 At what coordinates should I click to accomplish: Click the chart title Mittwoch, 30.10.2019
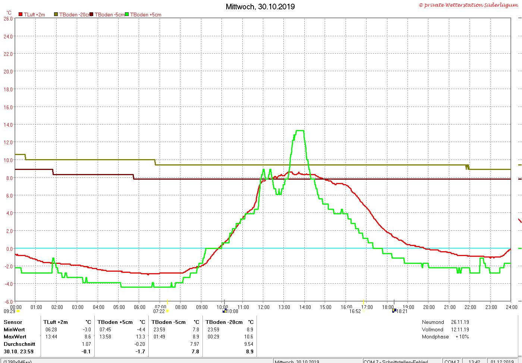(260, 7)
